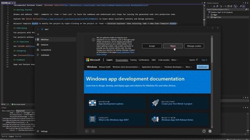Click the Concept card icon
The height and width of the screenshot is (140, 250).
92,119
